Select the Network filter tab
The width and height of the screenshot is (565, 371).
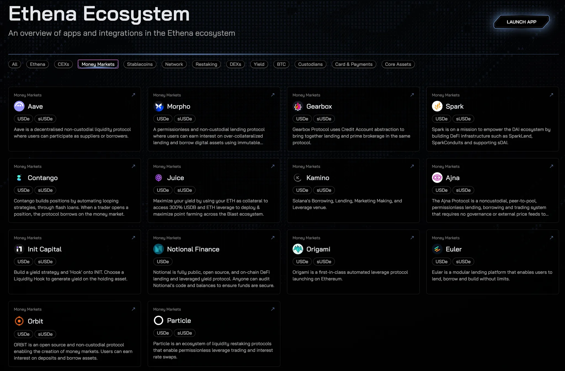pos(174,64)
